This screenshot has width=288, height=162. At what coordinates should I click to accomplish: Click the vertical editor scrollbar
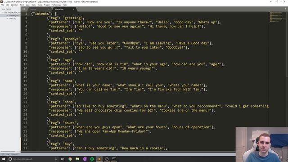click(x=287, y=44)
